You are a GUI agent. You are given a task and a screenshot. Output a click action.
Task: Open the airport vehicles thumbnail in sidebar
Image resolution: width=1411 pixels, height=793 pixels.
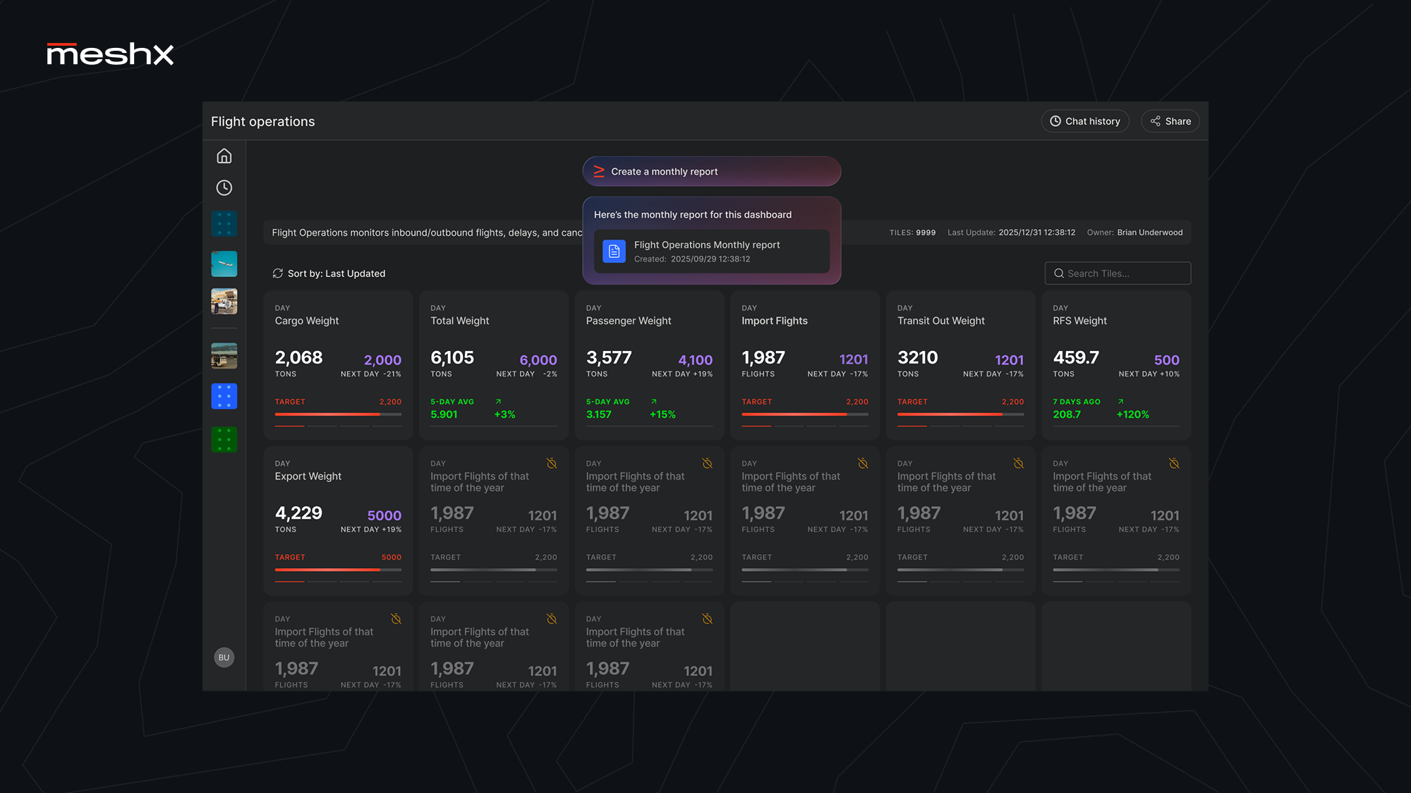(x=224, y=302)
